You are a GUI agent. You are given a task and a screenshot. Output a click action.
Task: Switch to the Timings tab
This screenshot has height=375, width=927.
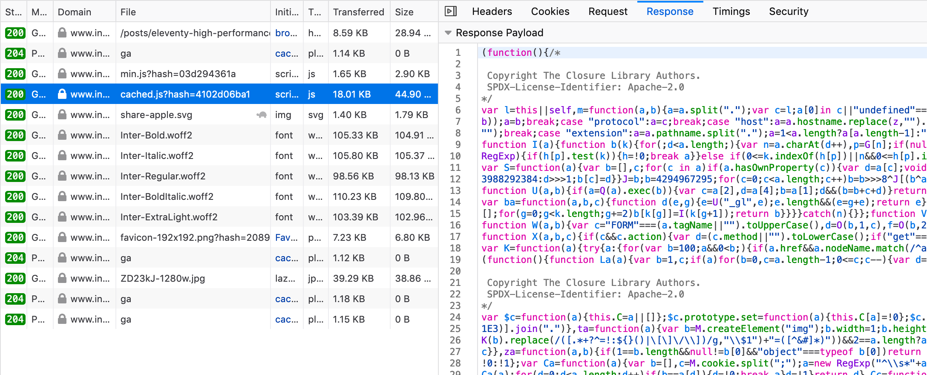tap(731, 12)
